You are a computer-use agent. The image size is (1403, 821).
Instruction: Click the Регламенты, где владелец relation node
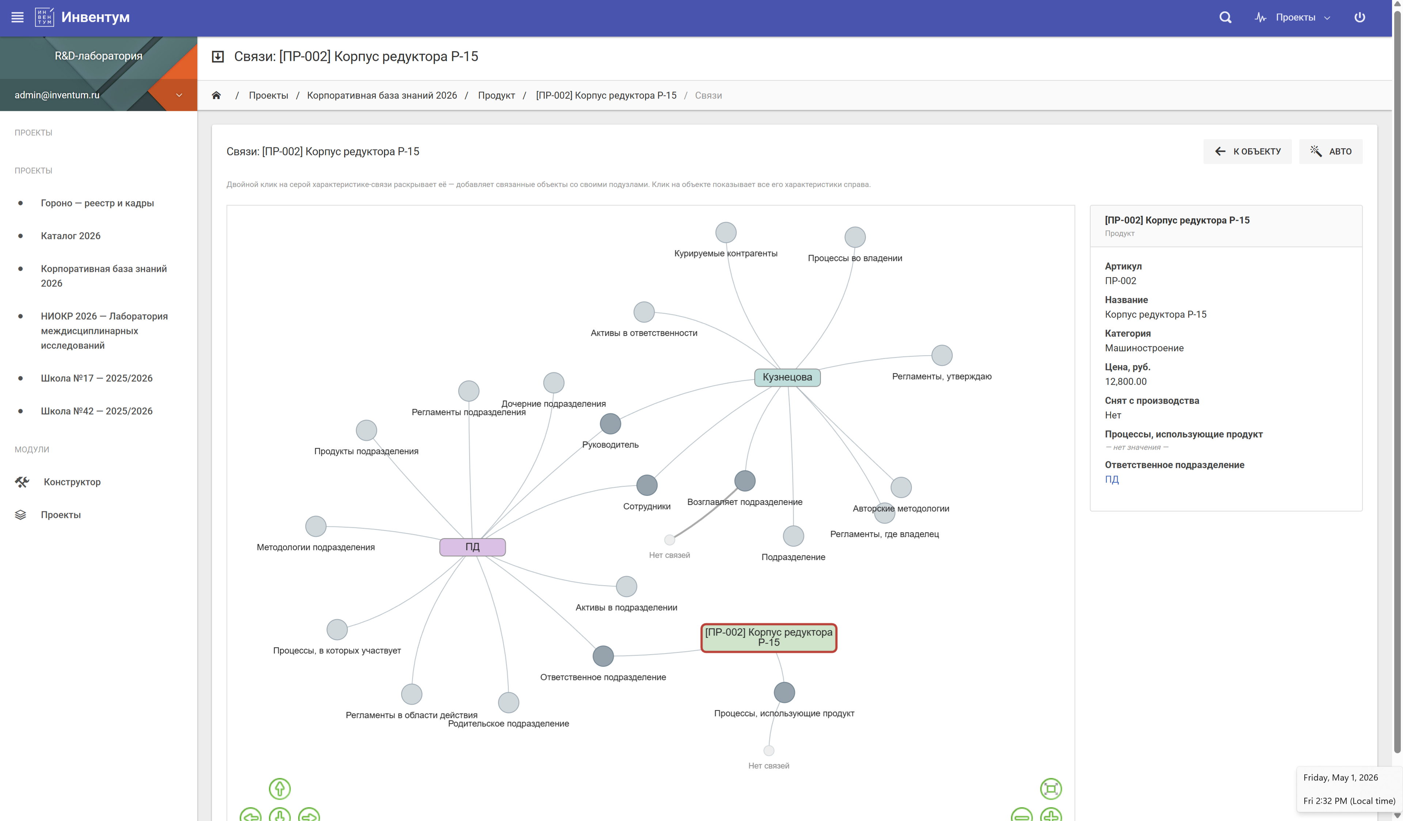[x=884, y=513]
